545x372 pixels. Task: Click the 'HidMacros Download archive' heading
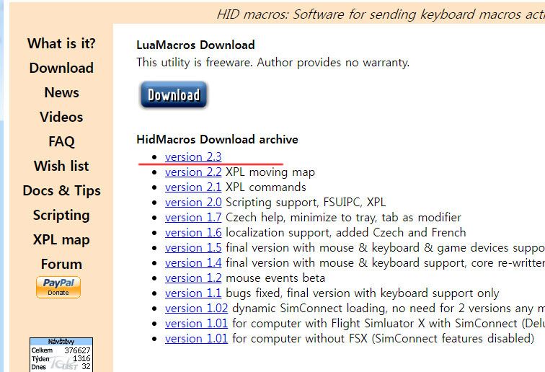tap(217, 139)
